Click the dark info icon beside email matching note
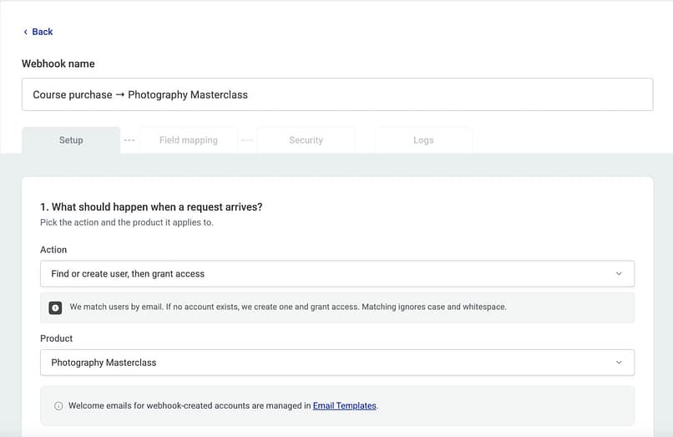The image size is (673, 437). [x=55, y=307]
